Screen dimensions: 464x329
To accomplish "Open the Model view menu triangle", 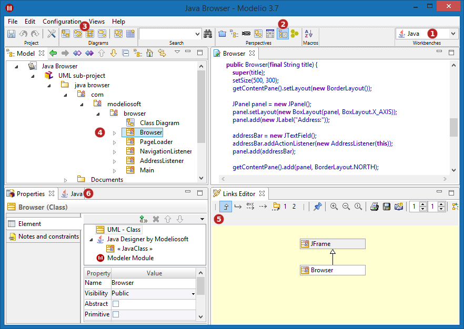I will pyautogui.click(x=177, y=52).
